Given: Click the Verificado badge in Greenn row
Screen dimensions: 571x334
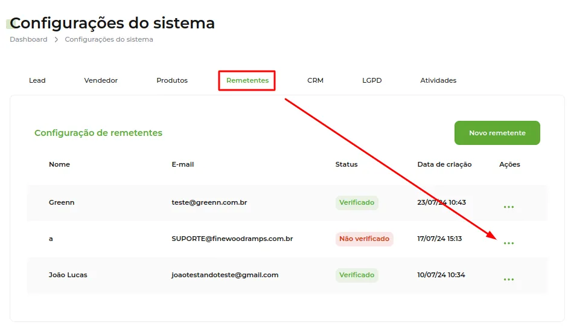Looking at the screenshot, I should 357,202.
